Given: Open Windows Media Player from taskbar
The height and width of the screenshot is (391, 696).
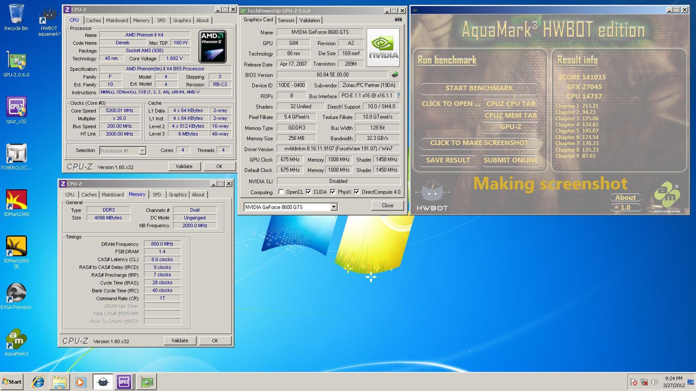Looking at the screenshot, I should coord(80,382).
